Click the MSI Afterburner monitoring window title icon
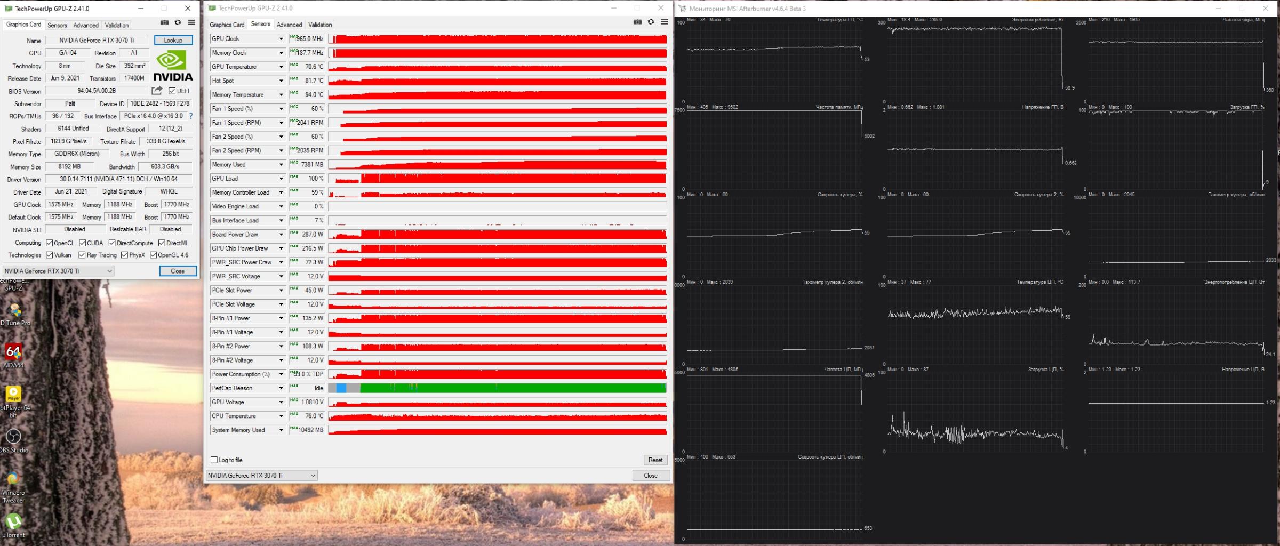Image resolution: width=1280 pixels, height=546 pixels. pyautogui.click(x=682, y=9)
